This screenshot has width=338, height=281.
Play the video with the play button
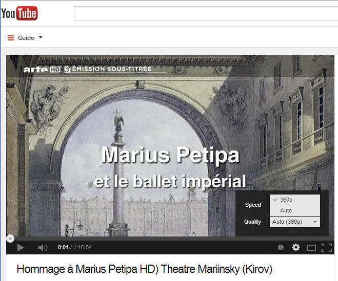[x=21, y=247]
